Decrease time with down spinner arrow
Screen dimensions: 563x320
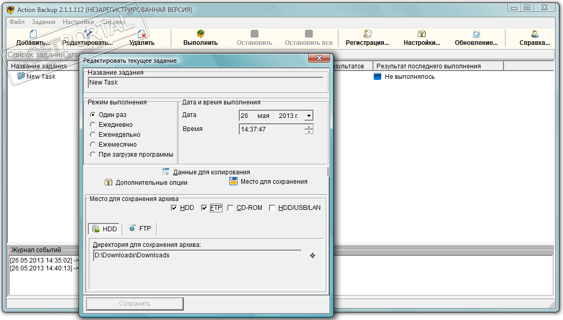click(309, 132)
